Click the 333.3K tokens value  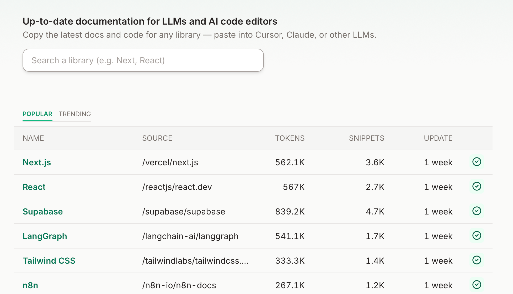point(290,261)
